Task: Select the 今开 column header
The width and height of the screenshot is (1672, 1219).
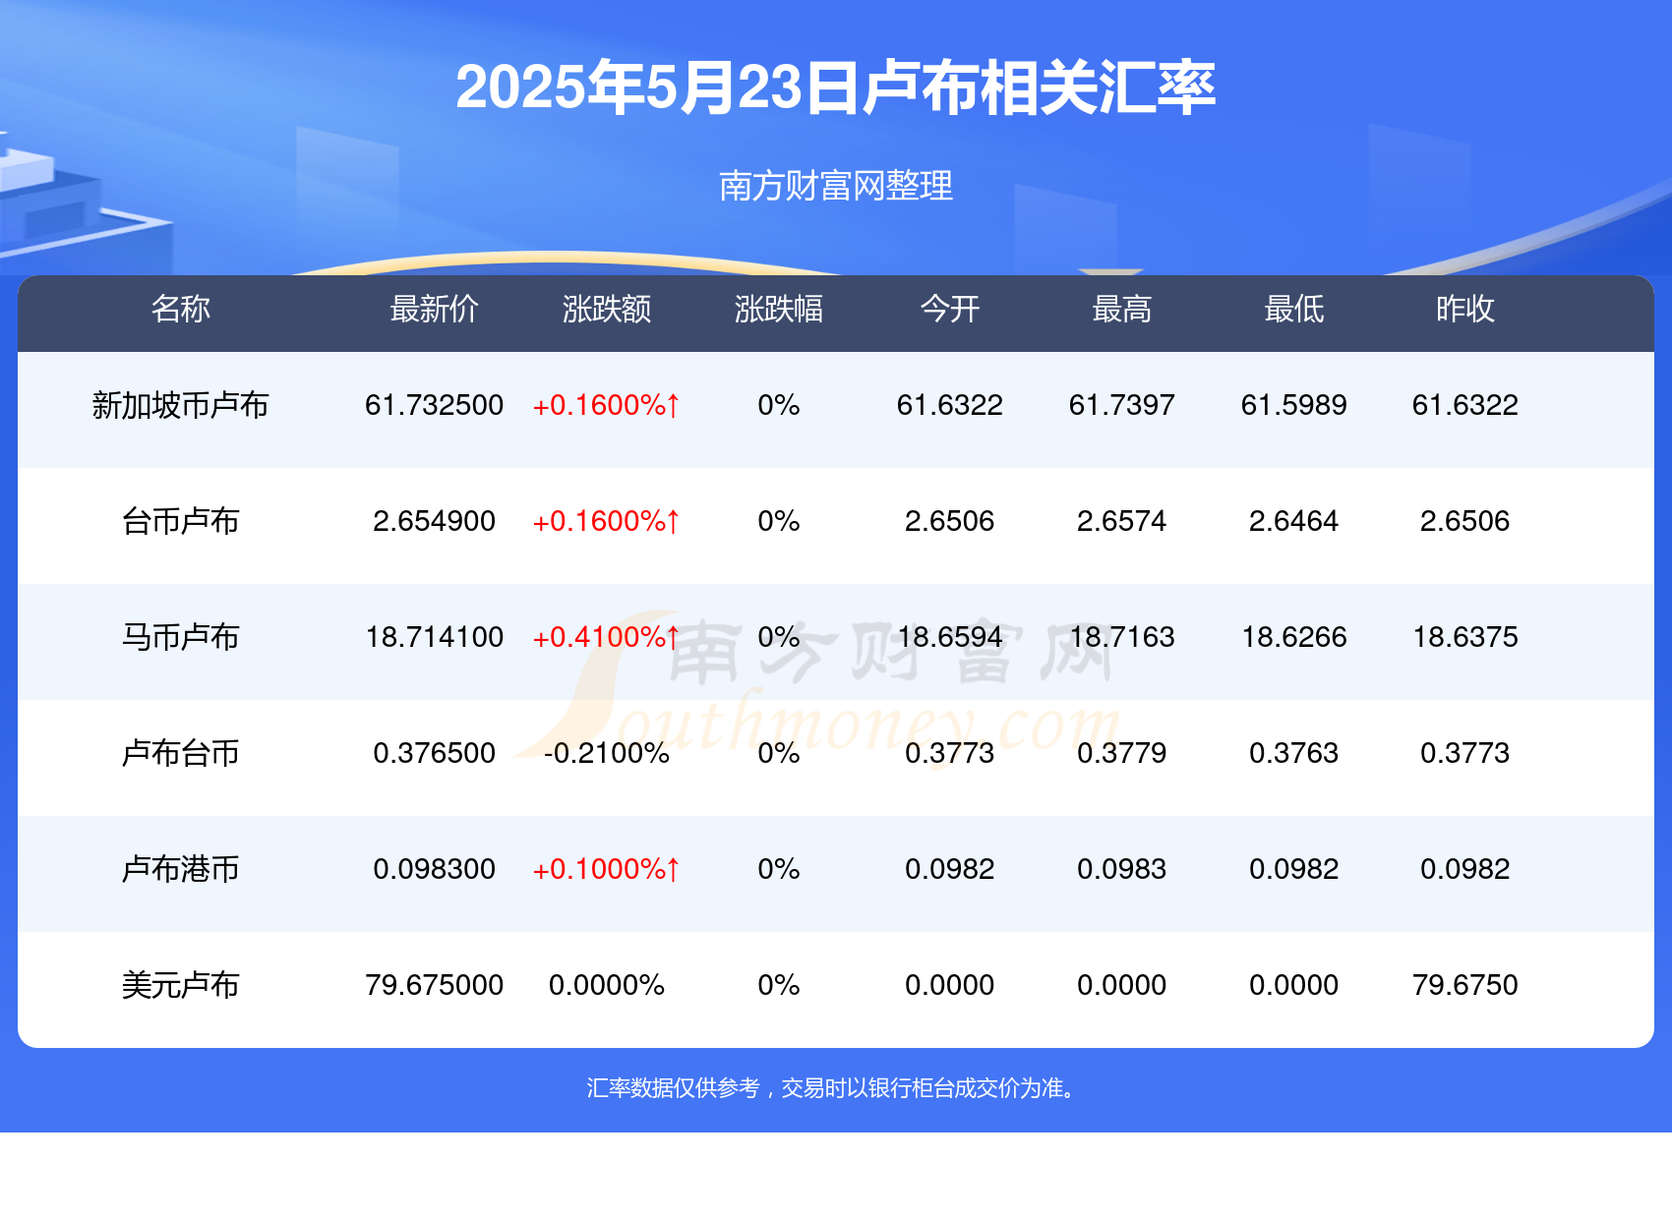Action: tap(950, 309)
